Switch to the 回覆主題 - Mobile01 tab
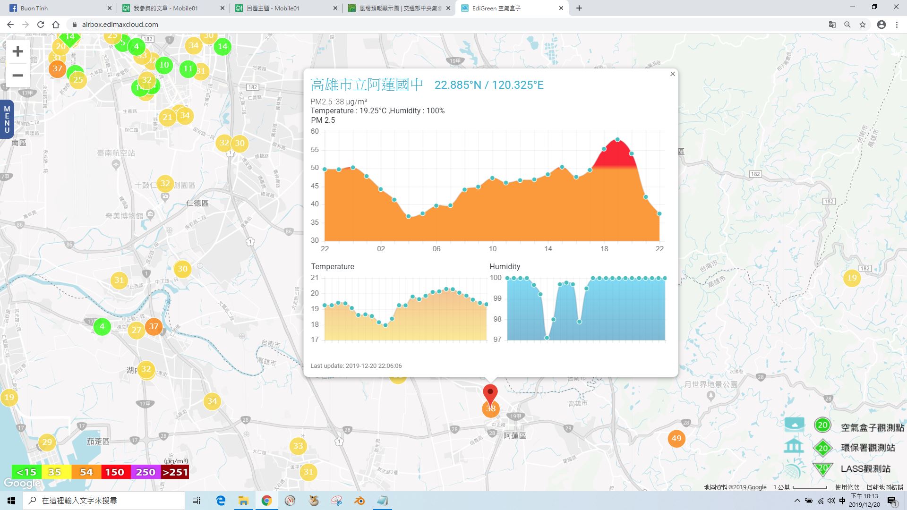907x510 pixels. (286, 8)
